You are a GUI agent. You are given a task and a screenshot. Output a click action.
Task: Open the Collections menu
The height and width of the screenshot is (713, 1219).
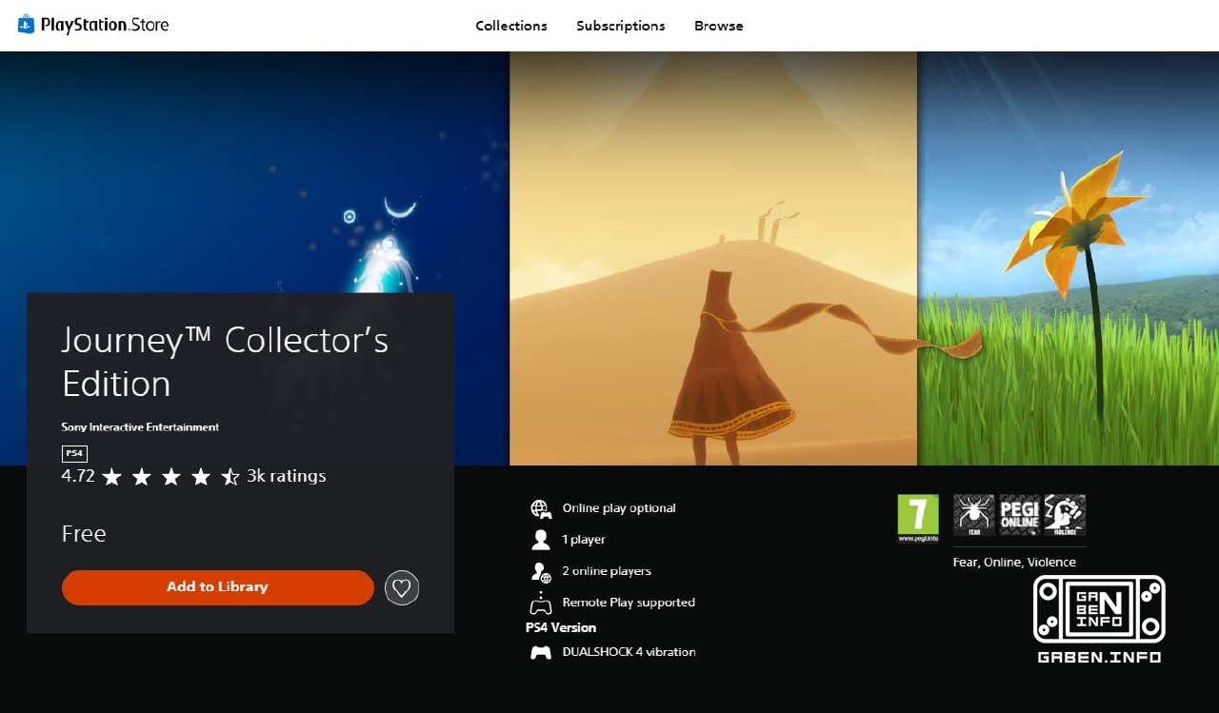(x=511, y=26)
